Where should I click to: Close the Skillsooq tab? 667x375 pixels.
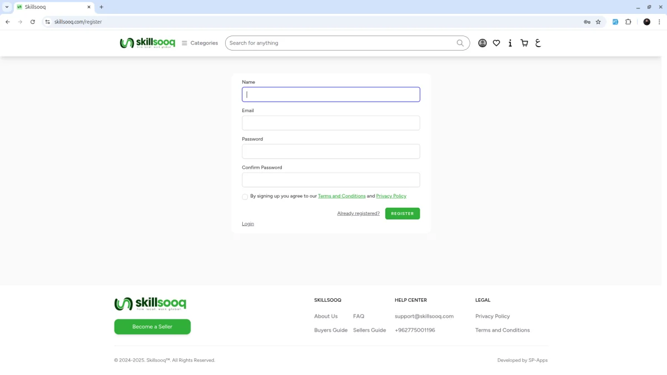(89, 7)
